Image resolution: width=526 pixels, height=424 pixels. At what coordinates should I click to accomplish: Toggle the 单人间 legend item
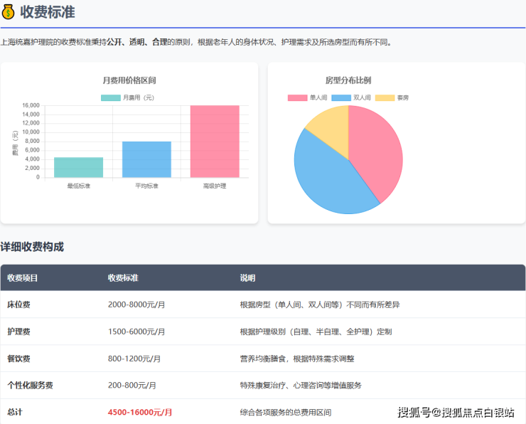[297, 97]
